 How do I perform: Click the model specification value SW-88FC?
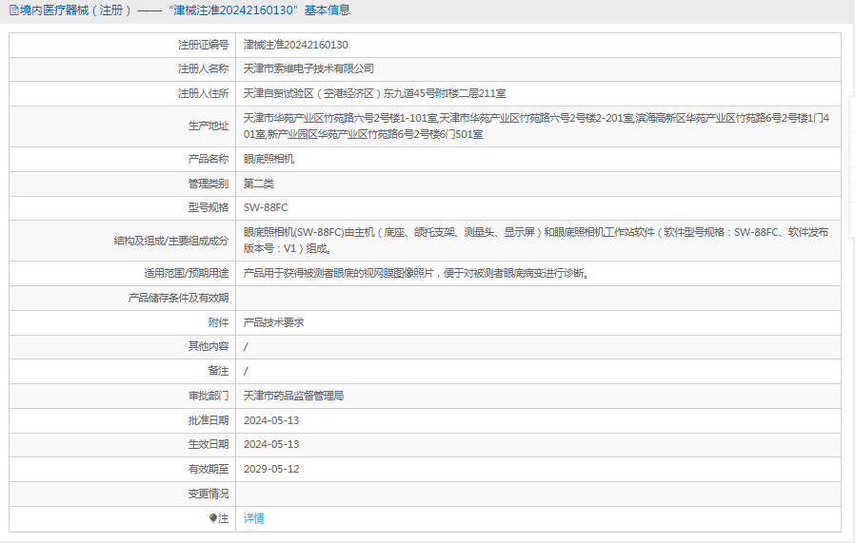266,207
